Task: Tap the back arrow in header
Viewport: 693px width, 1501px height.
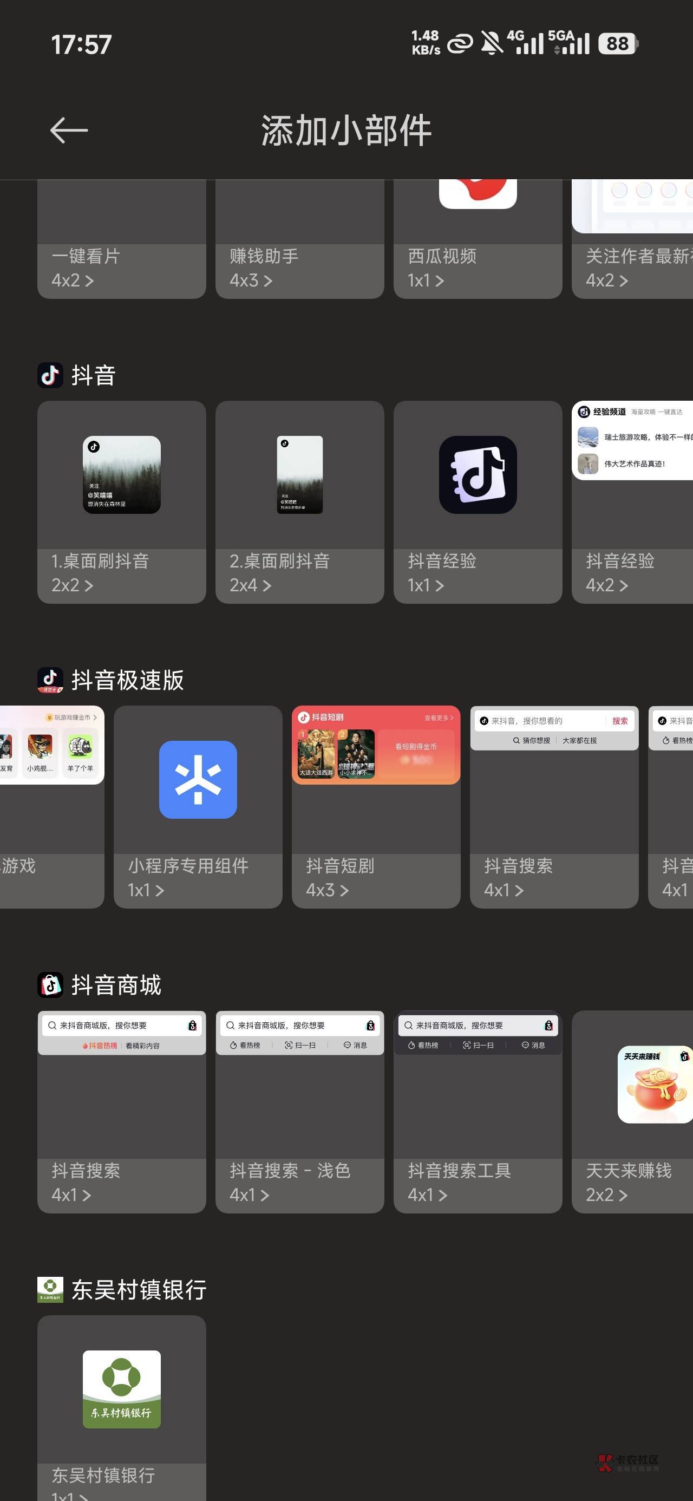Action: 69,130
